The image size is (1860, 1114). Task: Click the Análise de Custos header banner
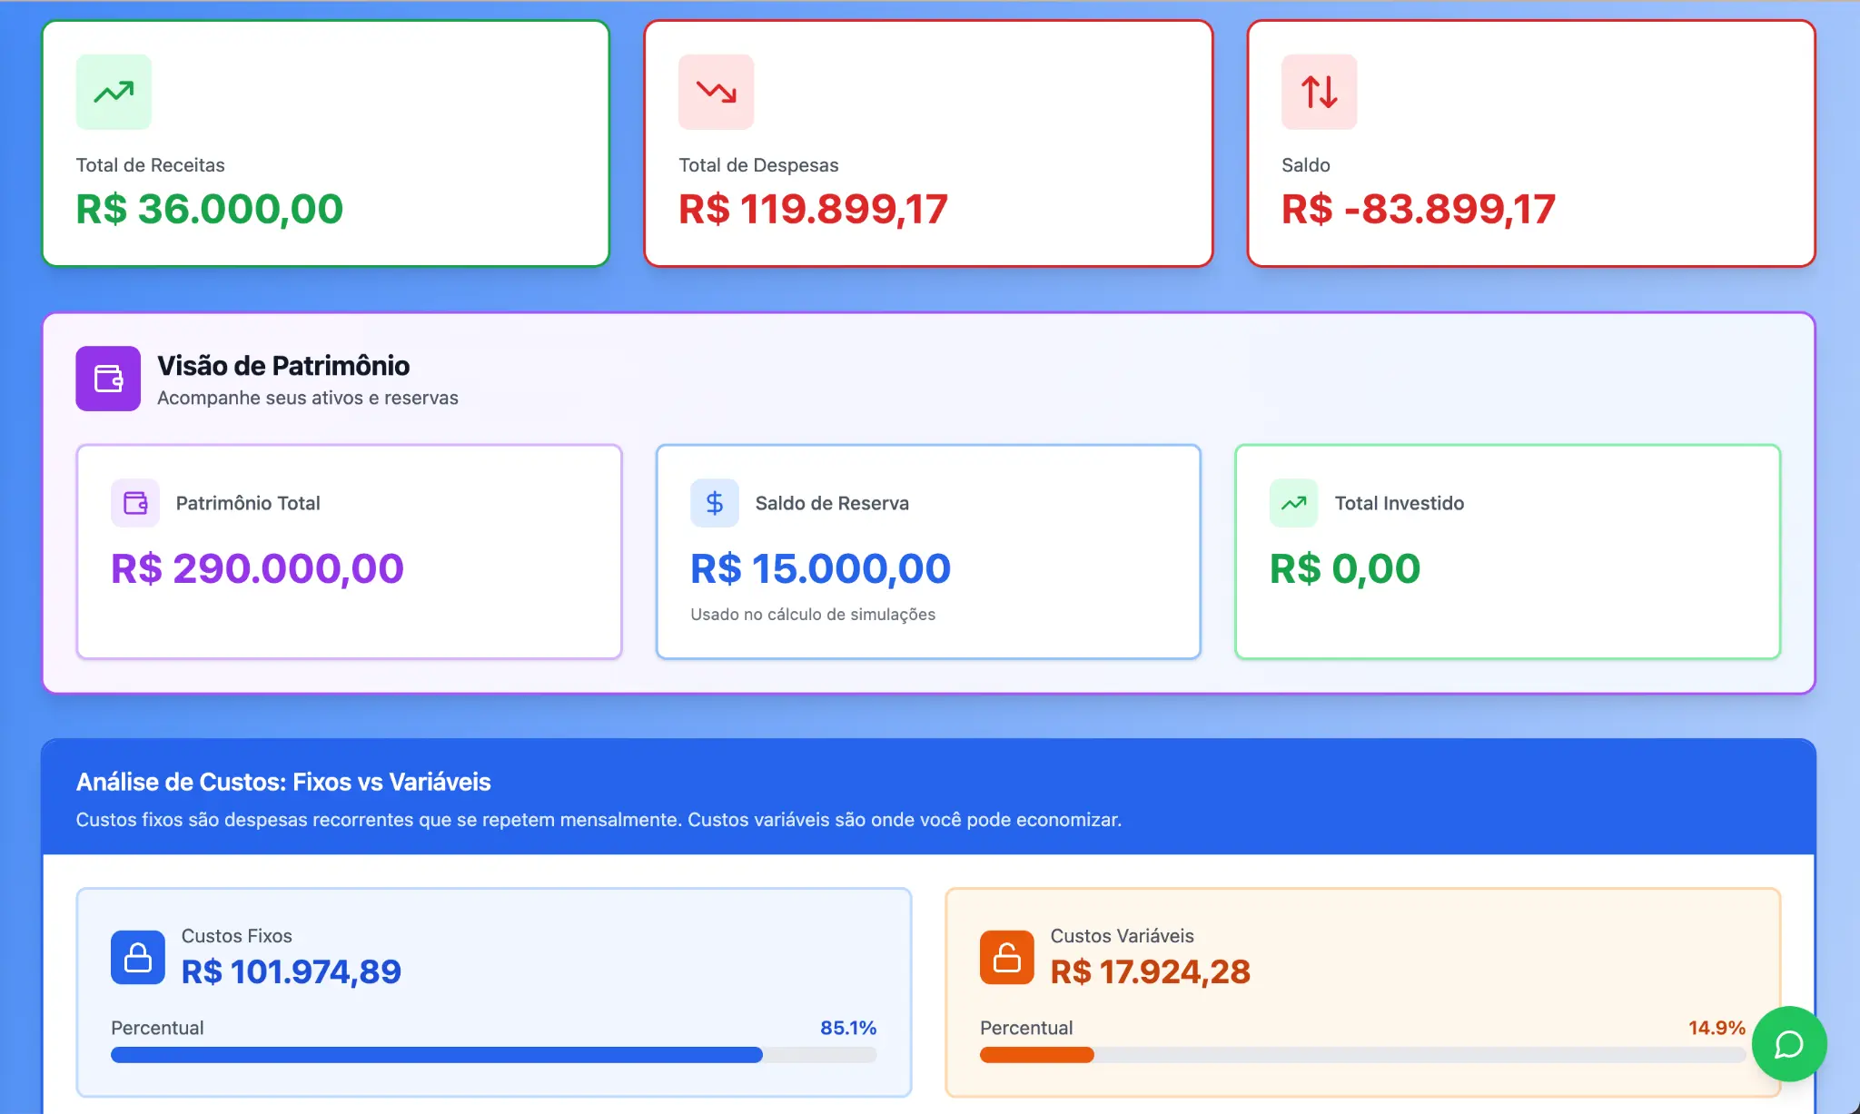[x=930, y=795]
